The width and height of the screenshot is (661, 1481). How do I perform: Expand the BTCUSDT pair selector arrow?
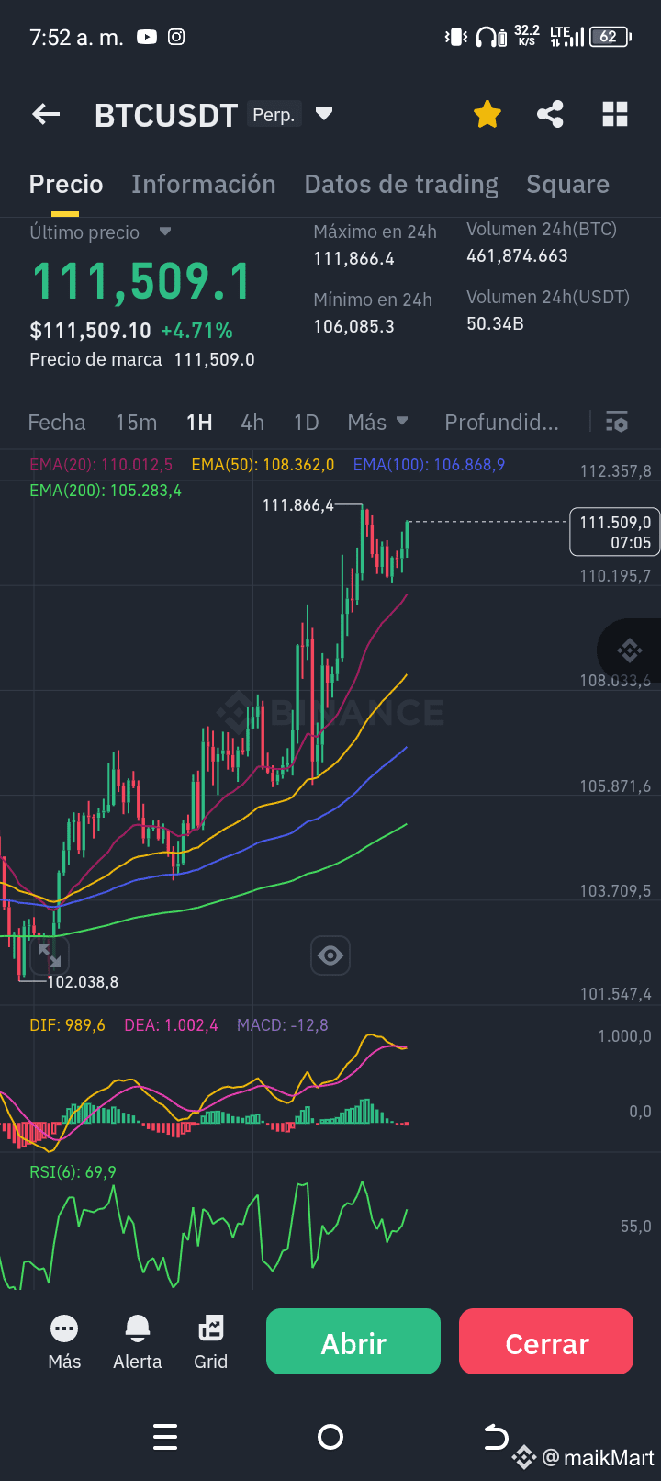(323, 115)
